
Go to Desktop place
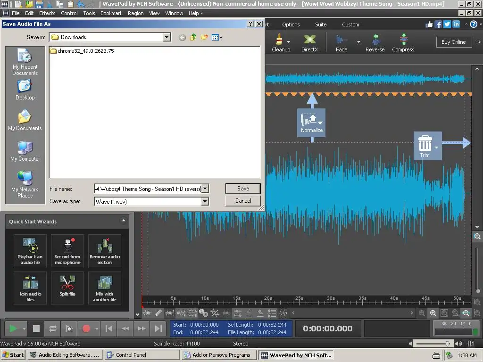tap(25, 90)
